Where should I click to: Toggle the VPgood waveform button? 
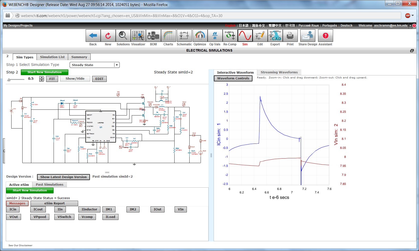pyautogui.click(x=40, y=217)
